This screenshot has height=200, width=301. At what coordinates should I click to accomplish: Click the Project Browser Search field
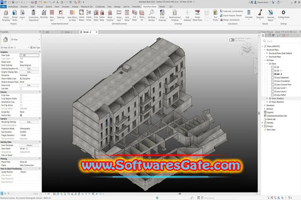coord(281,41)
